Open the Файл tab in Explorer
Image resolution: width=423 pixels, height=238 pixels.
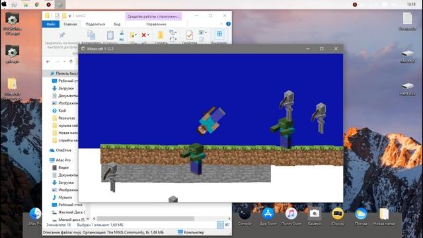[51, 24]
